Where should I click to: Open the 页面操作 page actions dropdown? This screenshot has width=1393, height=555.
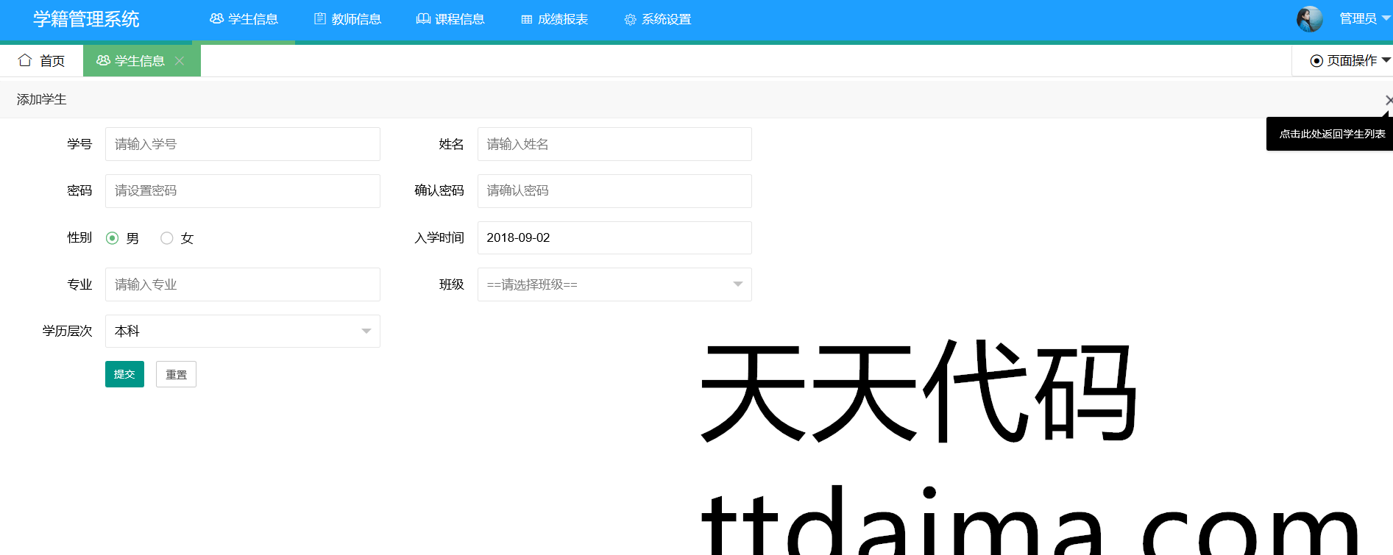1349,61
